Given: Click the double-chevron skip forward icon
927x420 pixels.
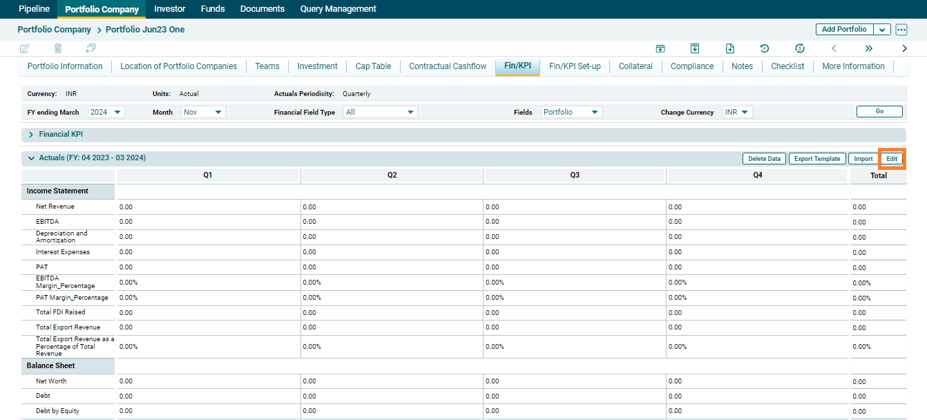Looking at the screenshot, I should 868,48.
